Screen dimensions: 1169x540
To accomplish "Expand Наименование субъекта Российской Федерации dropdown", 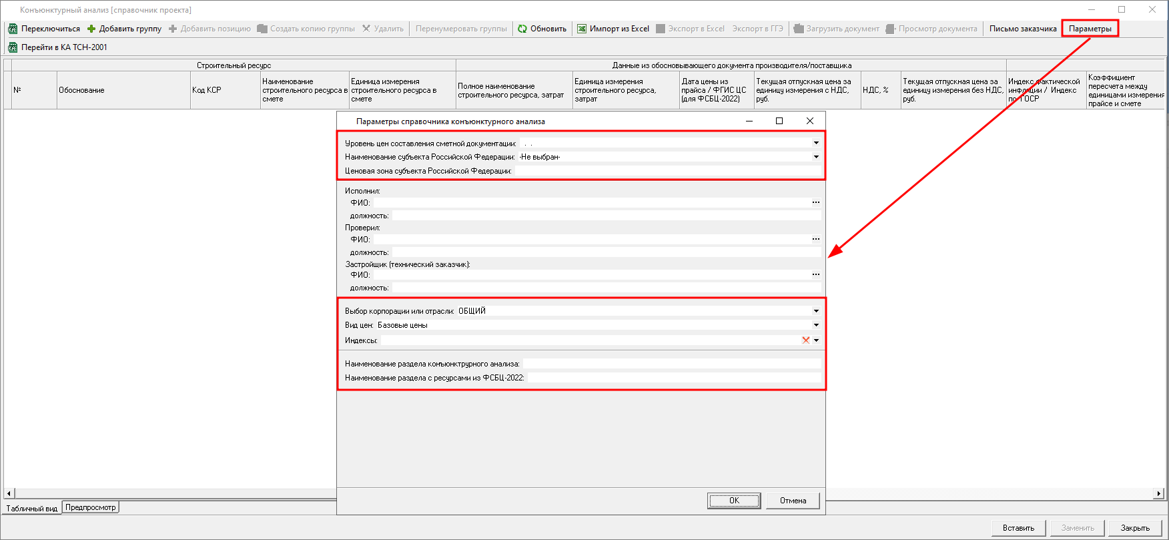I will coord(815,157).
